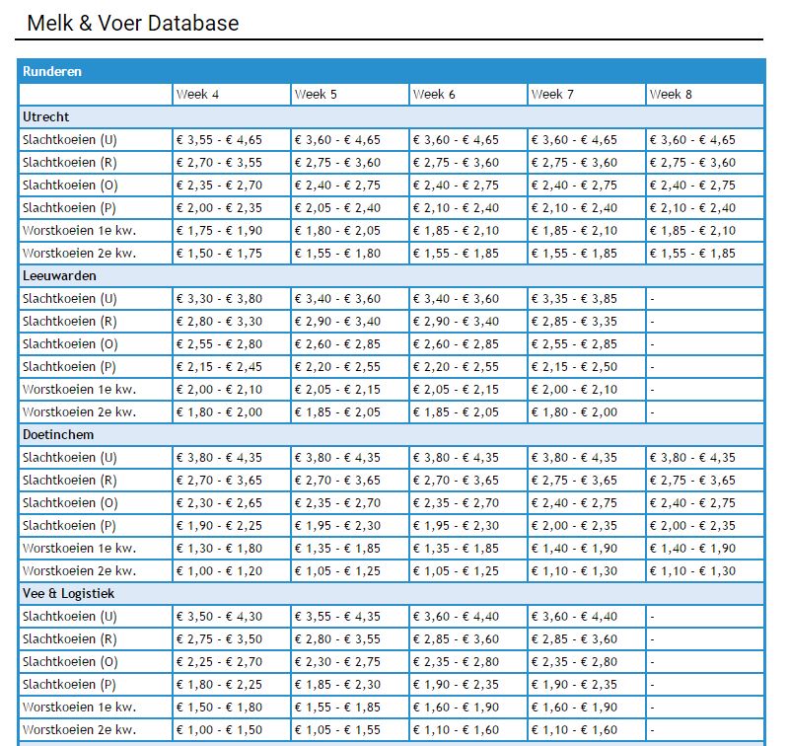Click the Week 6 column header
The image size is (788, 746).
pos(434,95)
